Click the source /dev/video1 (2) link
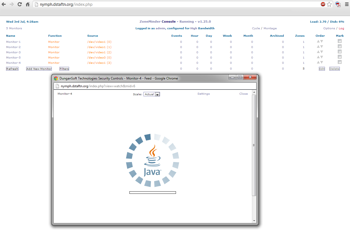This screenshot has height=249, width=350. 99,52
